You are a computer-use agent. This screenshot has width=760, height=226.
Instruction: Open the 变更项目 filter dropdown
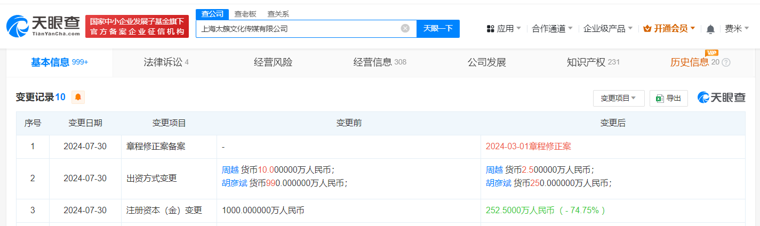(x=619, y=98)
